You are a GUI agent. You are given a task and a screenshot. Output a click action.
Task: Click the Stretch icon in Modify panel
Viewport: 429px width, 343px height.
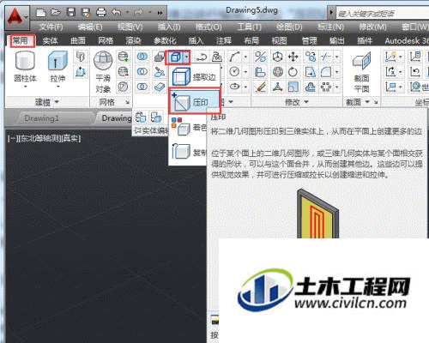[311, 72]
